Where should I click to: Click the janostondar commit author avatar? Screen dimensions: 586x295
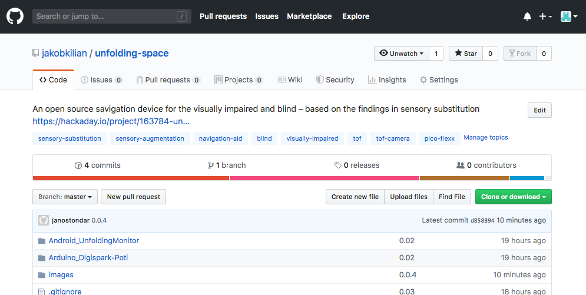click(44, 220)
